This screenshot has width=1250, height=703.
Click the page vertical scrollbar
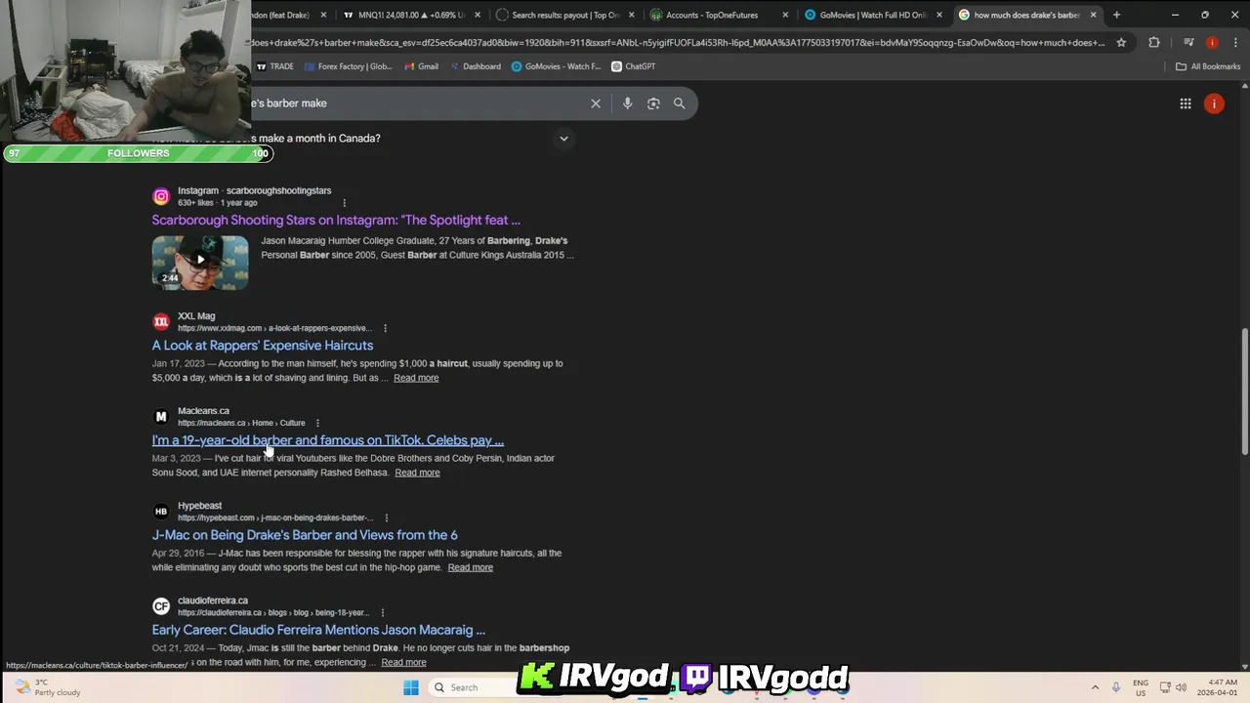[x=1244, y=391]
